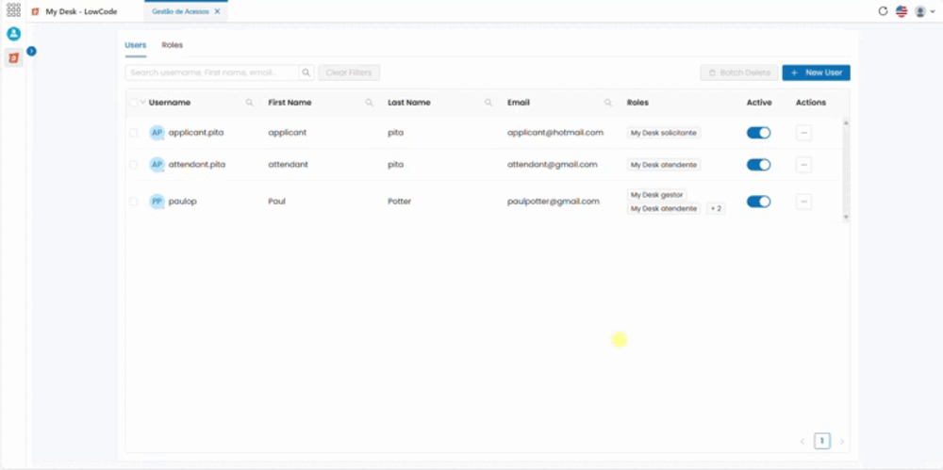Expand the sidebar with the blue arrow
The image size is (943, 470).
tap(31, 52)
